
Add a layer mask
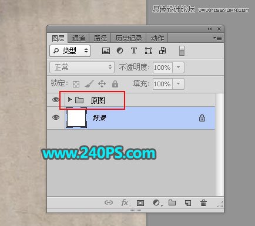pyautogui.click(x=140, y=203)
